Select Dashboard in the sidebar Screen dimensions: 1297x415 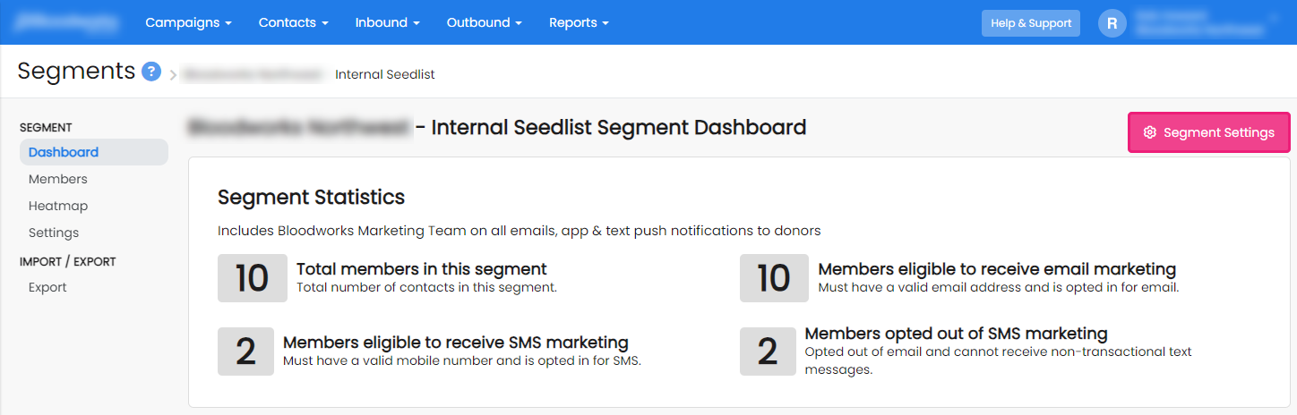[64, 152]
